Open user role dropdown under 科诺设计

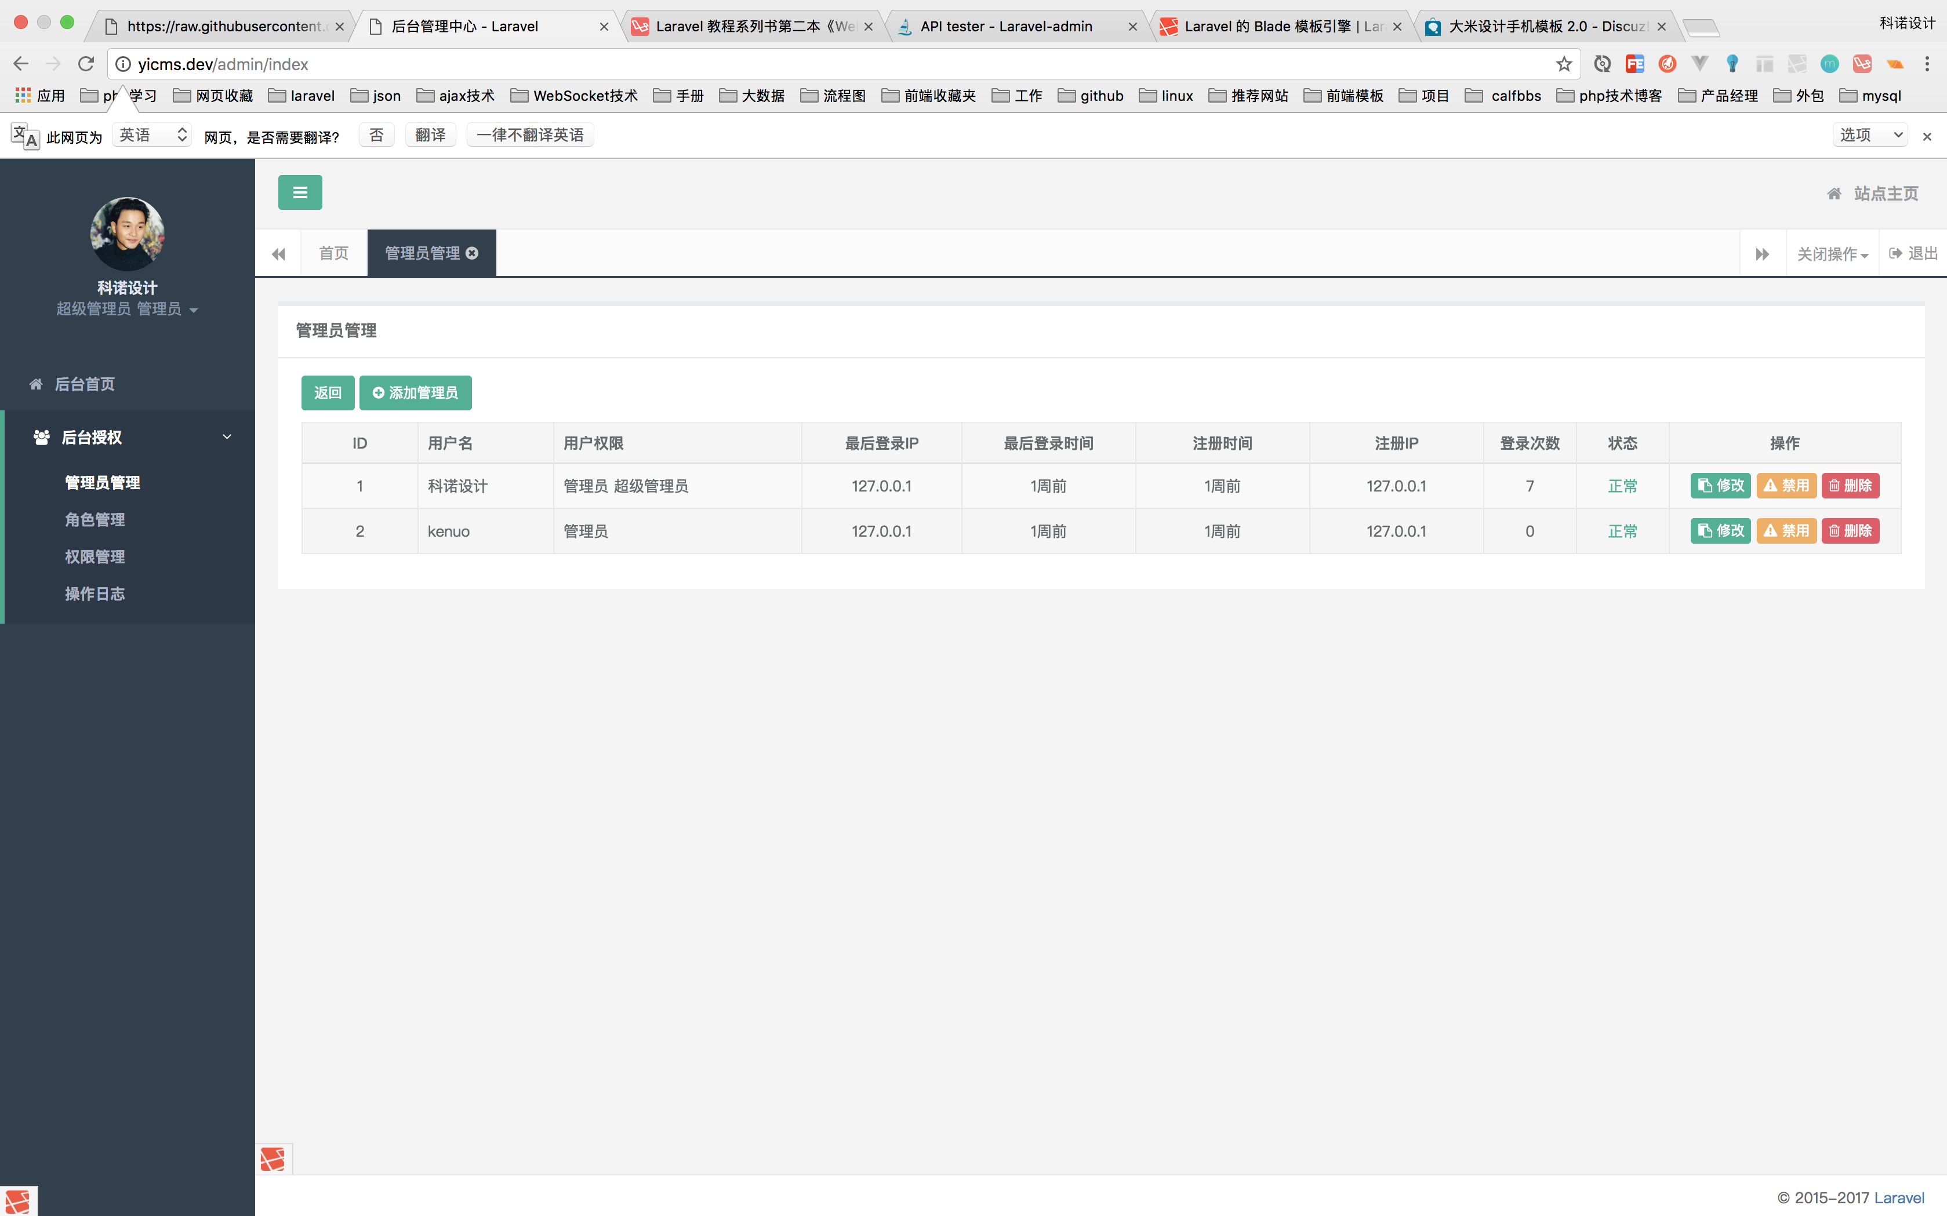pyautogui.click(x=127, y=310)
